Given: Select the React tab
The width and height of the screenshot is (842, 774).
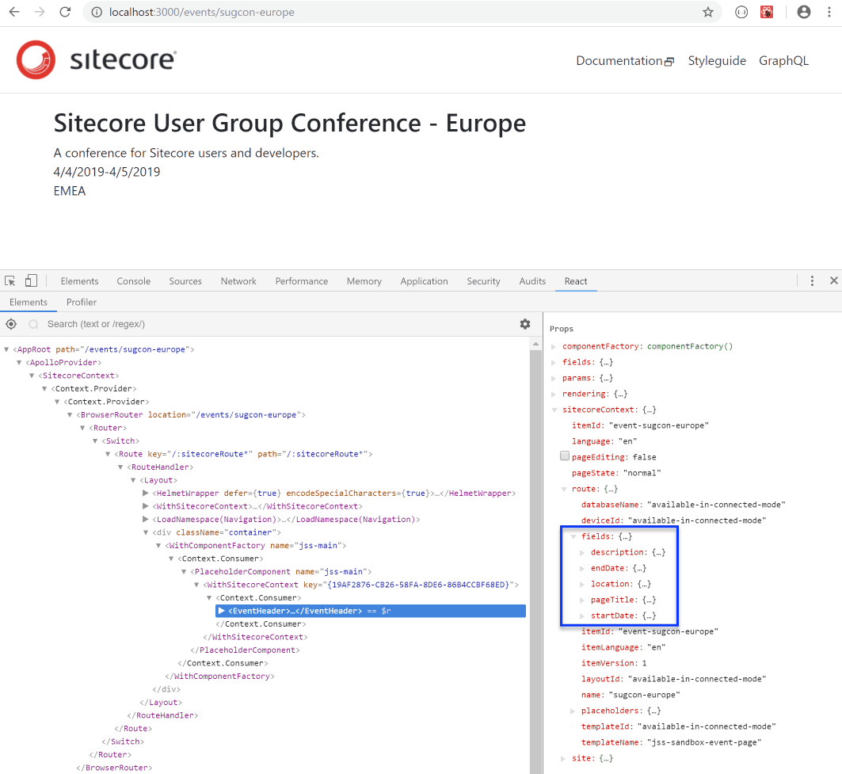Looking at the screenshot, I should (576, 281).
